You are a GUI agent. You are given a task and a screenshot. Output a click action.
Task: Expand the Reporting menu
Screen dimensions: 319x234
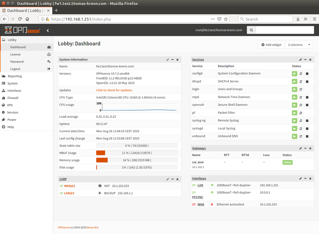[26, 76]
